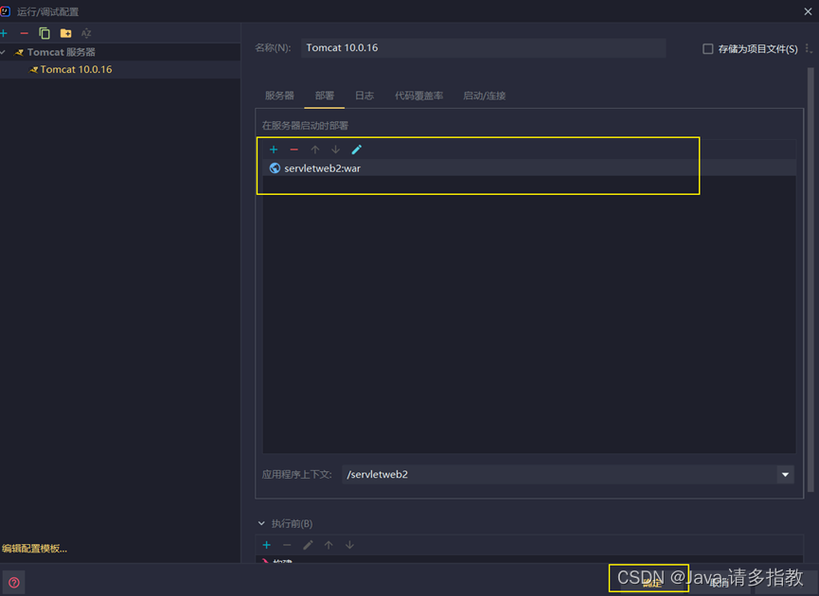Move deployment artifact down

336,149
